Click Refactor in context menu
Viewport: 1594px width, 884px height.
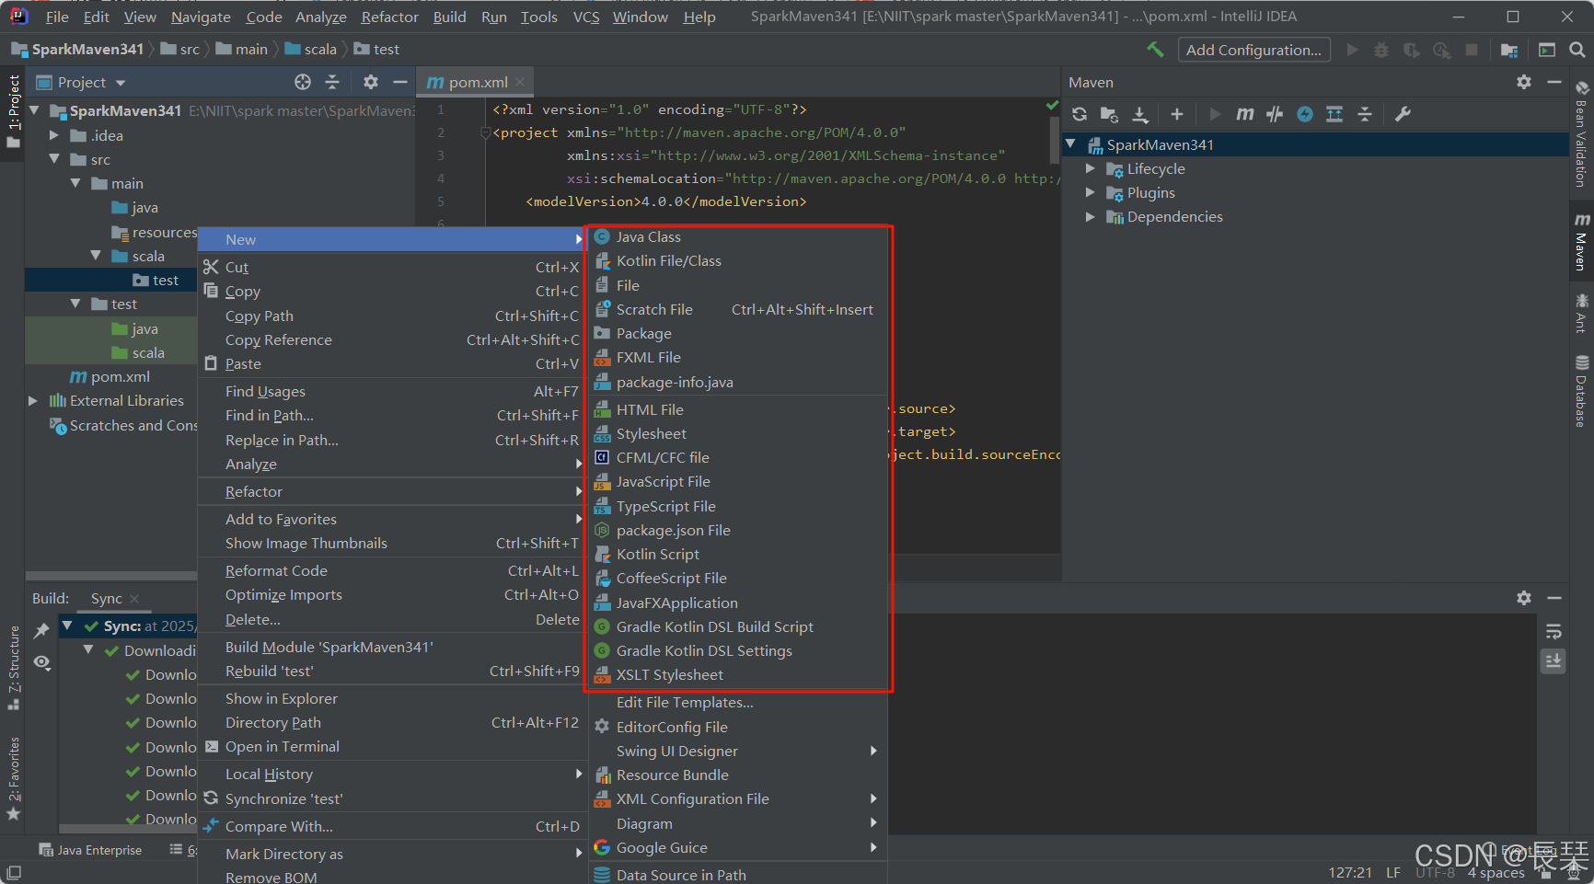(x=393, y=491)
